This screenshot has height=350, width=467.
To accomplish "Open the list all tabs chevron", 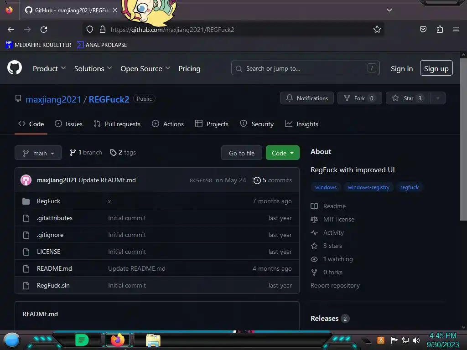I will pyautogui.click(x=389, y=10).
